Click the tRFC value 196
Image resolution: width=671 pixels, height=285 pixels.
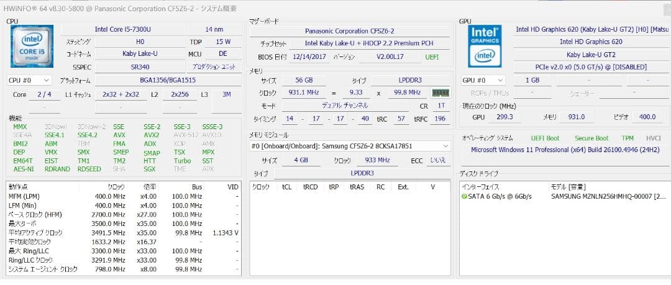[440, 119]
